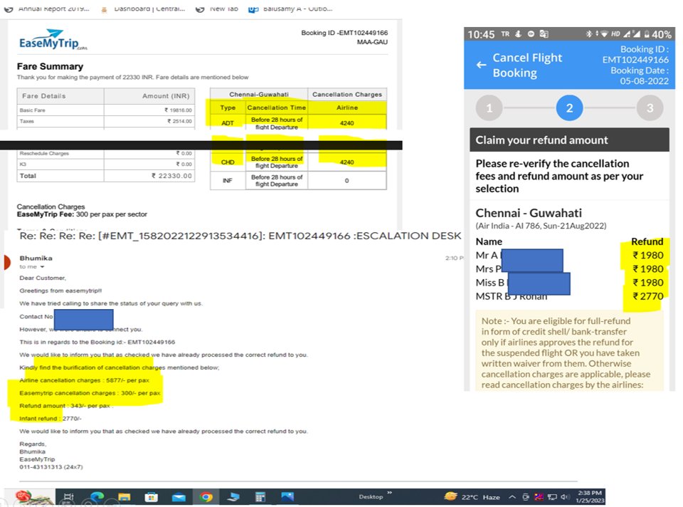Click sender name Bhumika in the email
This screenshot has height=507, width=683.
click(x=36, y=258)
